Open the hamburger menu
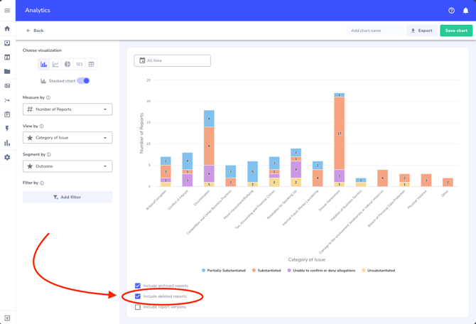Image resolution: width=476 pixels, height=324 pixels. [x=7, y=11]
